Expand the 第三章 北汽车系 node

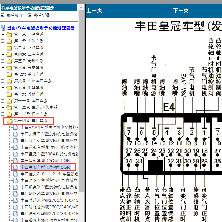3,48
